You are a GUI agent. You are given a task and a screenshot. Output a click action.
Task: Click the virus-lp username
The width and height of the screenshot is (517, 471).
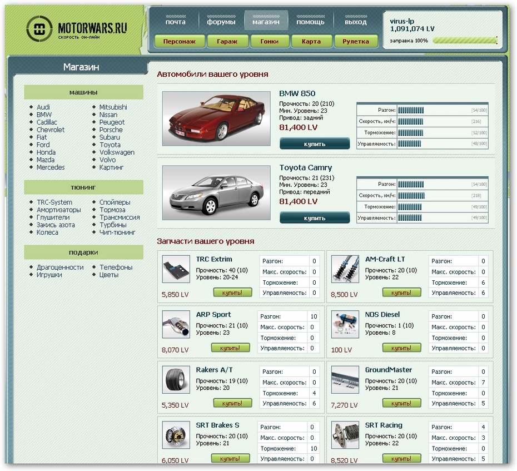click(x=402, y=22)
